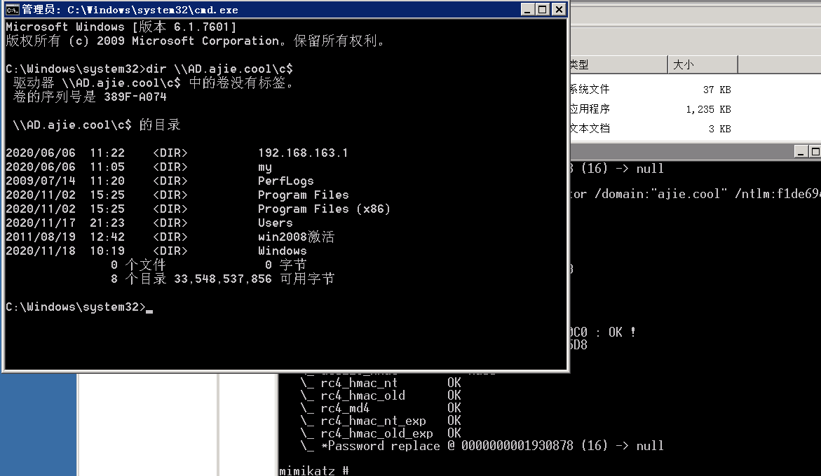Click the dir \\AD.ajie.cool\c$ command line

pyautogui.click(x=219, y=69)
